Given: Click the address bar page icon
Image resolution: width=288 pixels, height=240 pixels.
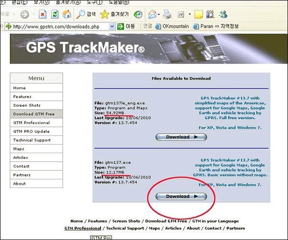Looking at the screenshot, I should tap(9, 27).
